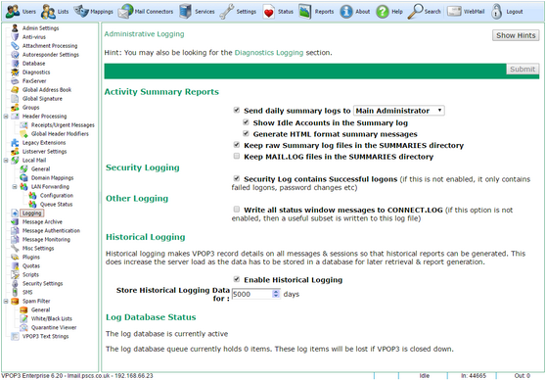546x380 pixels.
Task: Open the Users icon in top toolbar
Action: pyautogui.click(x=13, y=11)
